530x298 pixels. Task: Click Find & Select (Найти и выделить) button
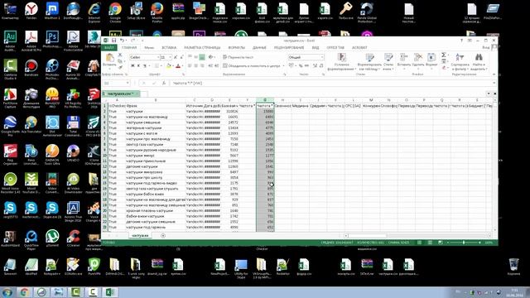tap(479, 61)
